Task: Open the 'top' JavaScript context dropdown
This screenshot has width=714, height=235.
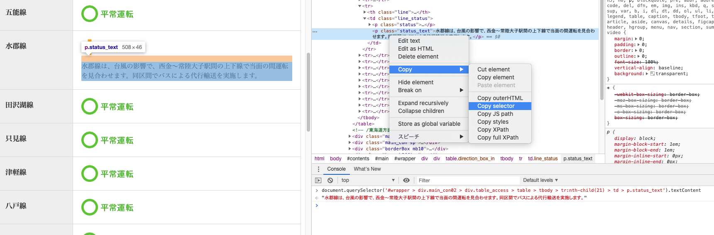Action: point(368,180)
